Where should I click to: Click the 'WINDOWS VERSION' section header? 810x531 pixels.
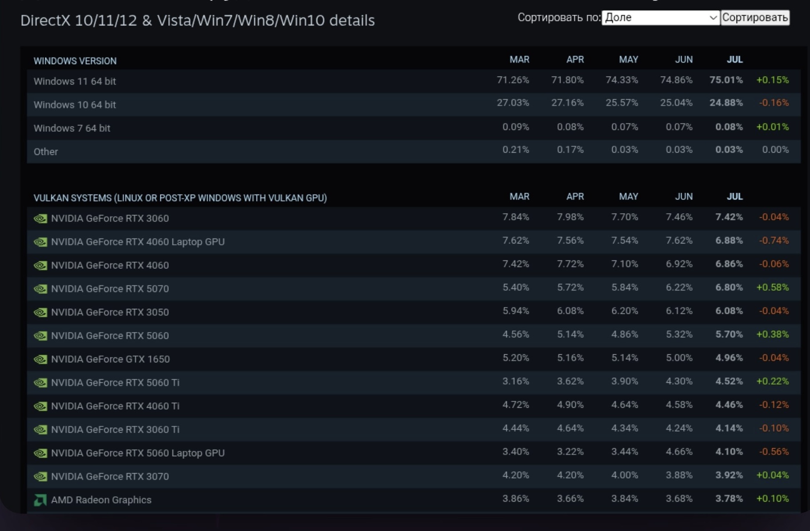pyautogui.click(x=75, y=61)
